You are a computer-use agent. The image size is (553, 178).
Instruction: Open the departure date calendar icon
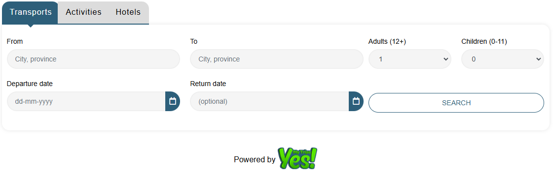point(173,101)
